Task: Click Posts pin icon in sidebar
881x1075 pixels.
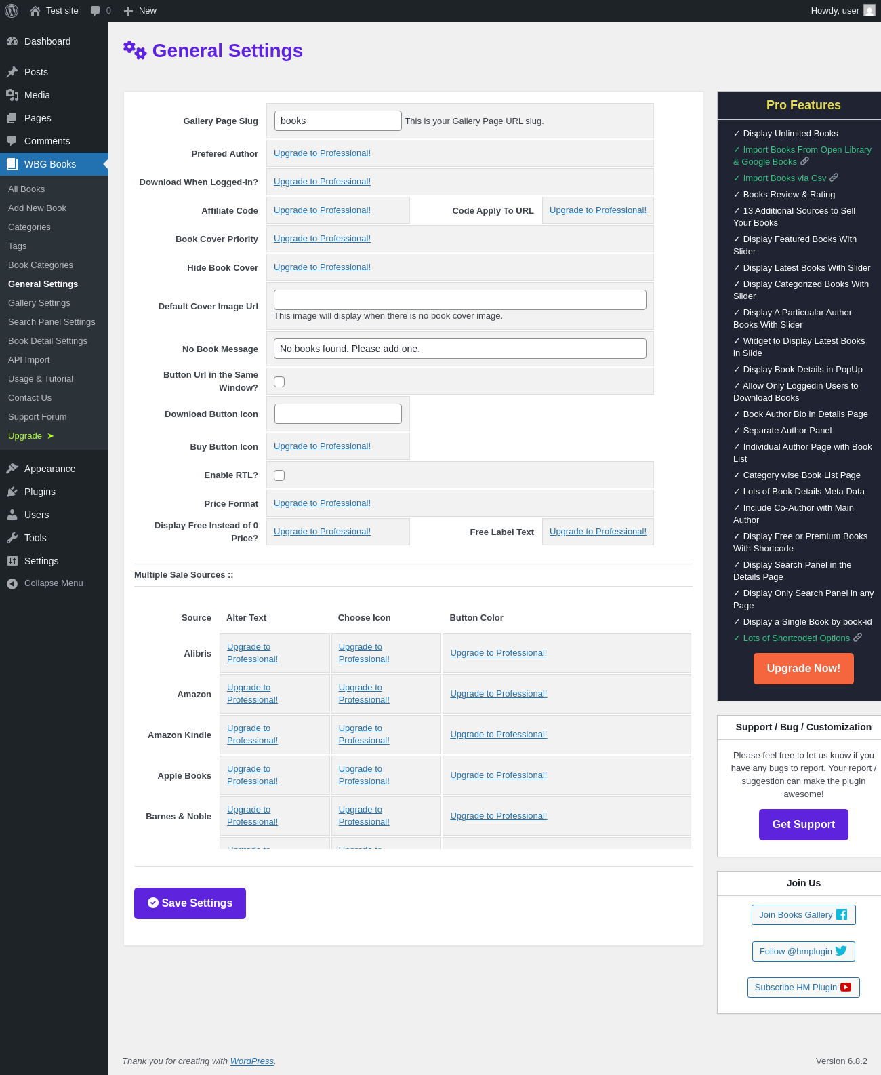Action: pos(12,72)
